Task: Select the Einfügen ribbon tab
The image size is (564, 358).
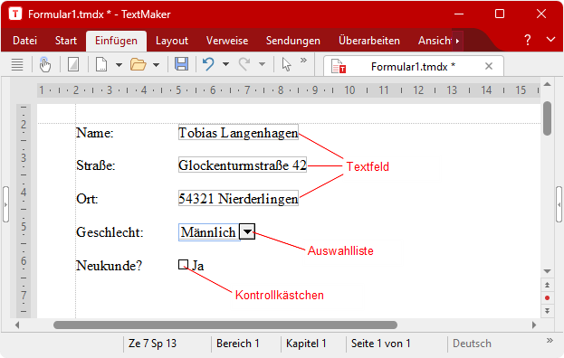Action: (116, 41)
